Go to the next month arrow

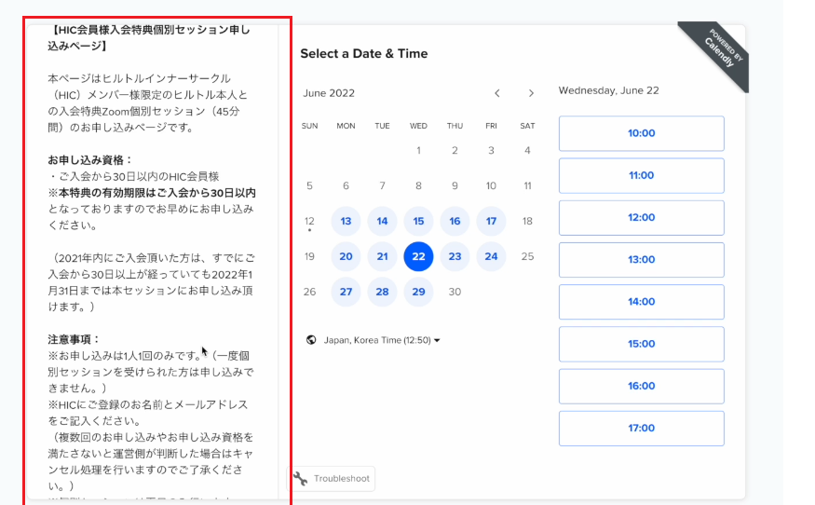tap(531, 93)
